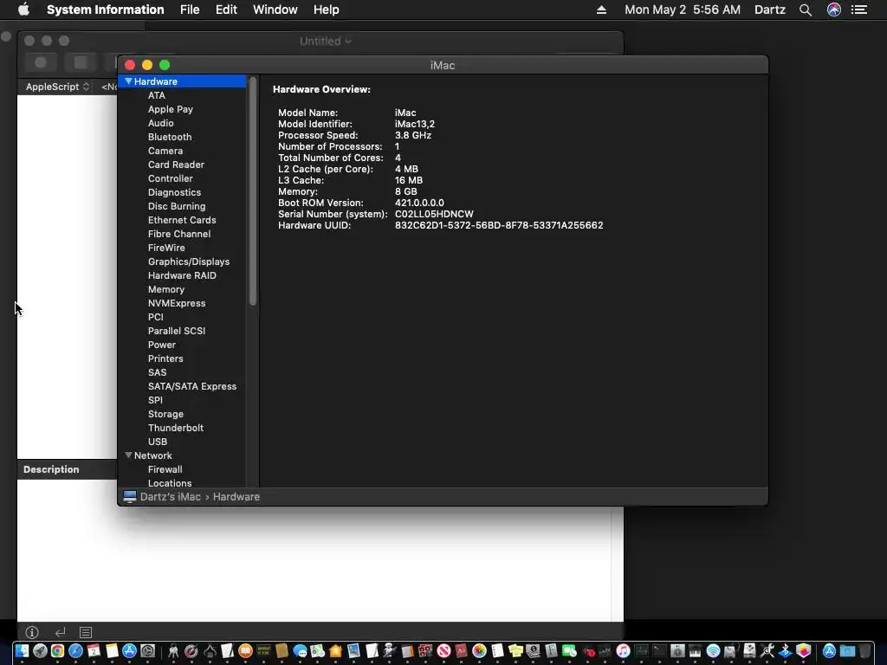Click Spotlight magnifier in menu bar
887x665 pixels.
pyautogui.click(x=806, y=10)
